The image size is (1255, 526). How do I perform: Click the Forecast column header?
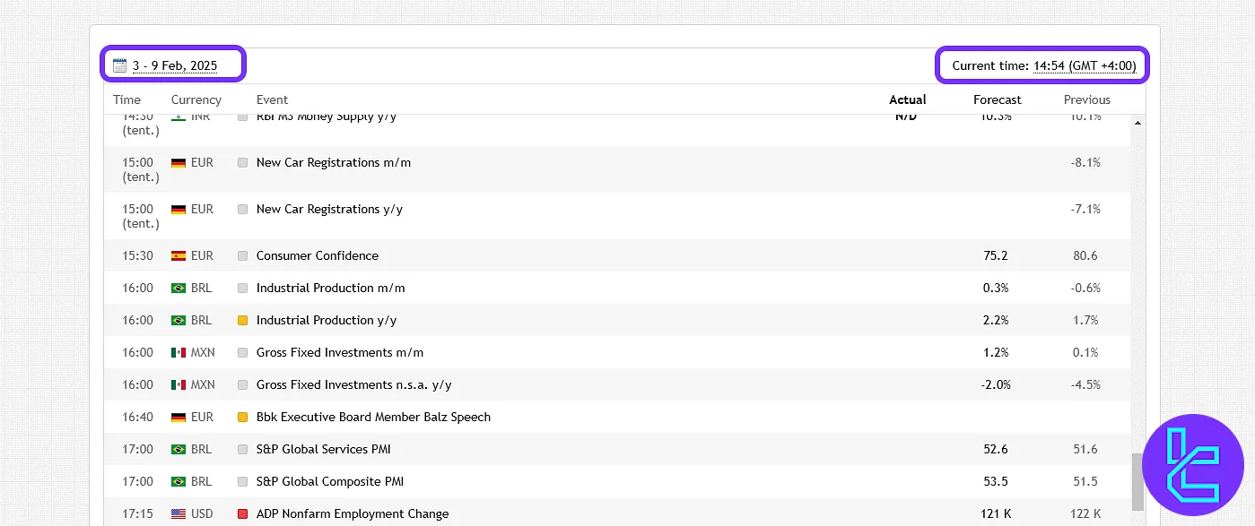pyautogui.click(x=998, y=99)
